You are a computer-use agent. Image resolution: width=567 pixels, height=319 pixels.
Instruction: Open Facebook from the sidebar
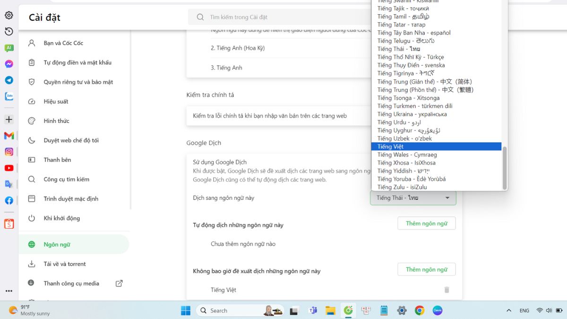click(9, 200)
